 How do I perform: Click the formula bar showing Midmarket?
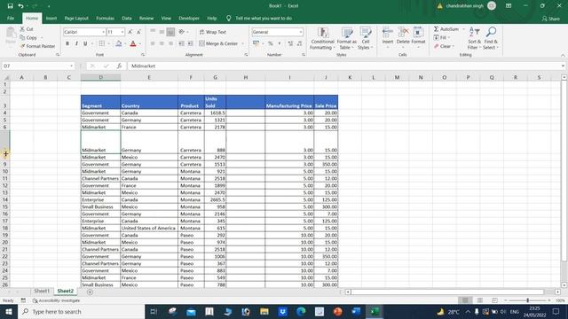(344, 66)
